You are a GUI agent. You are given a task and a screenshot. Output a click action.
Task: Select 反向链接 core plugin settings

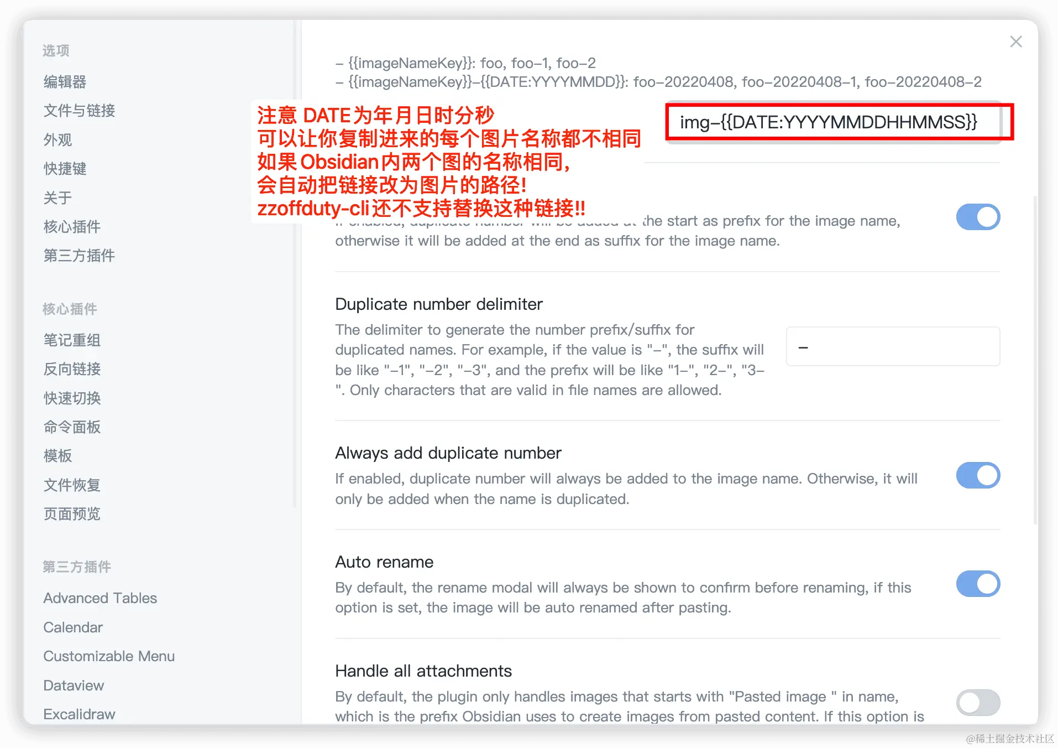pos(72,369)
